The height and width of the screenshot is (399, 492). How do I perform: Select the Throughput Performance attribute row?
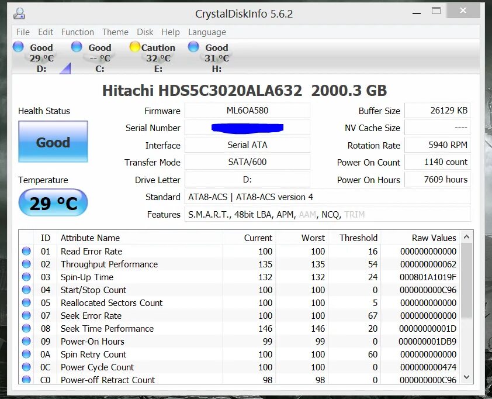(240, 264)
